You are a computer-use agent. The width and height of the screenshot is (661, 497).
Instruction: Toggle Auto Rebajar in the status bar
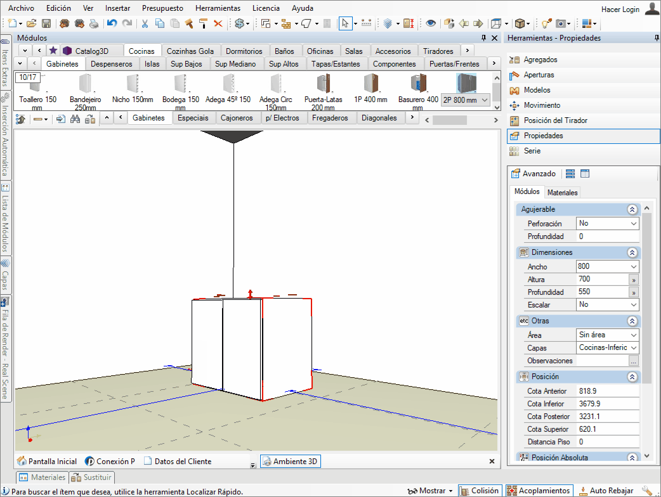click(606, 491)
